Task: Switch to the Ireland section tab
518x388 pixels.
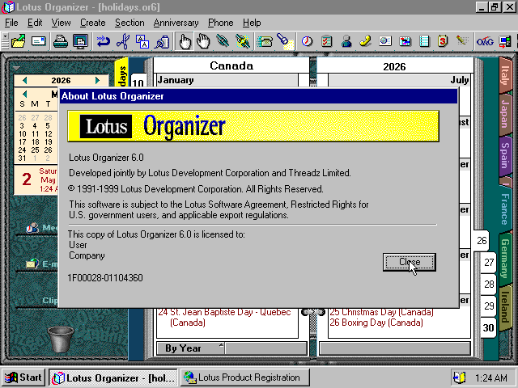Action: coord(505,306)
